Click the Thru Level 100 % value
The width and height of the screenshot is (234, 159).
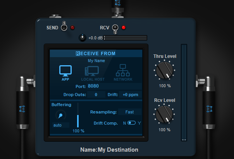click(165, 86)
